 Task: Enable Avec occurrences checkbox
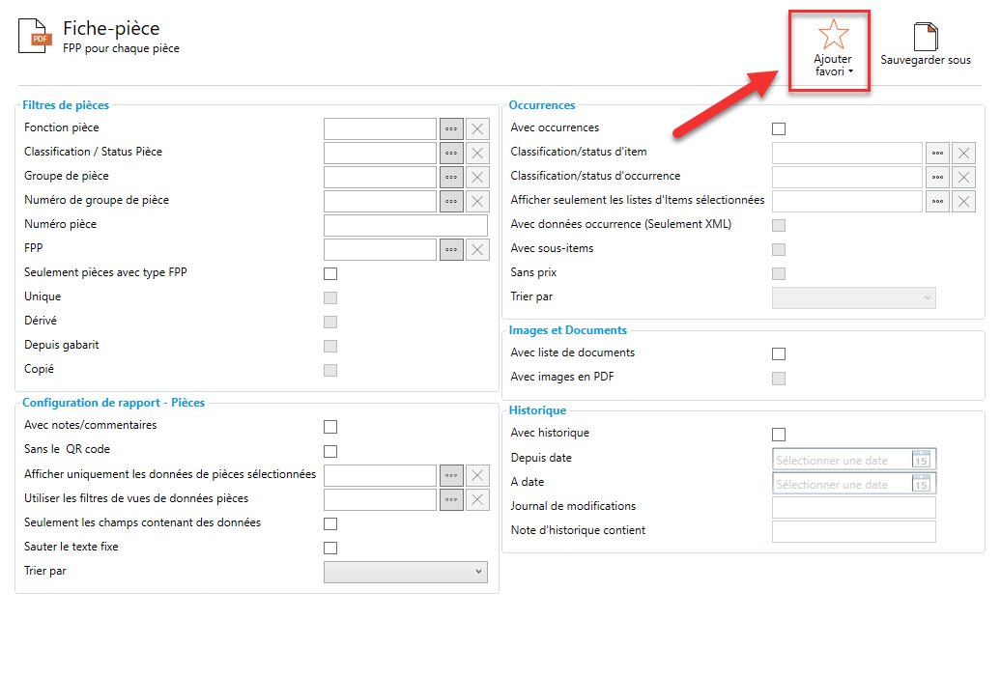[779, 128]
